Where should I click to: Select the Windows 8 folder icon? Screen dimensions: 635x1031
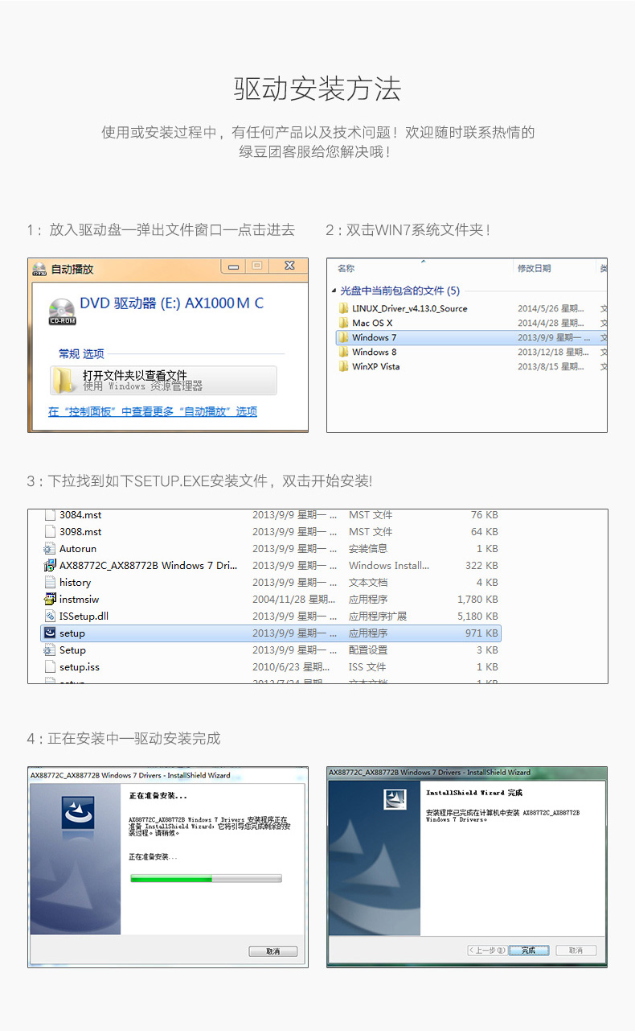[343, 352]
